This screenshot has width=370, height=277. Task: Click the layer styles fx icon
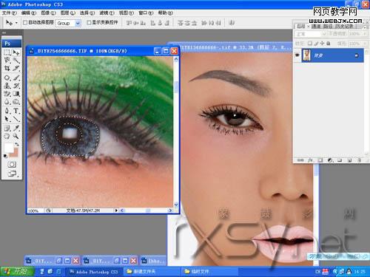click(x=311, y=160)
